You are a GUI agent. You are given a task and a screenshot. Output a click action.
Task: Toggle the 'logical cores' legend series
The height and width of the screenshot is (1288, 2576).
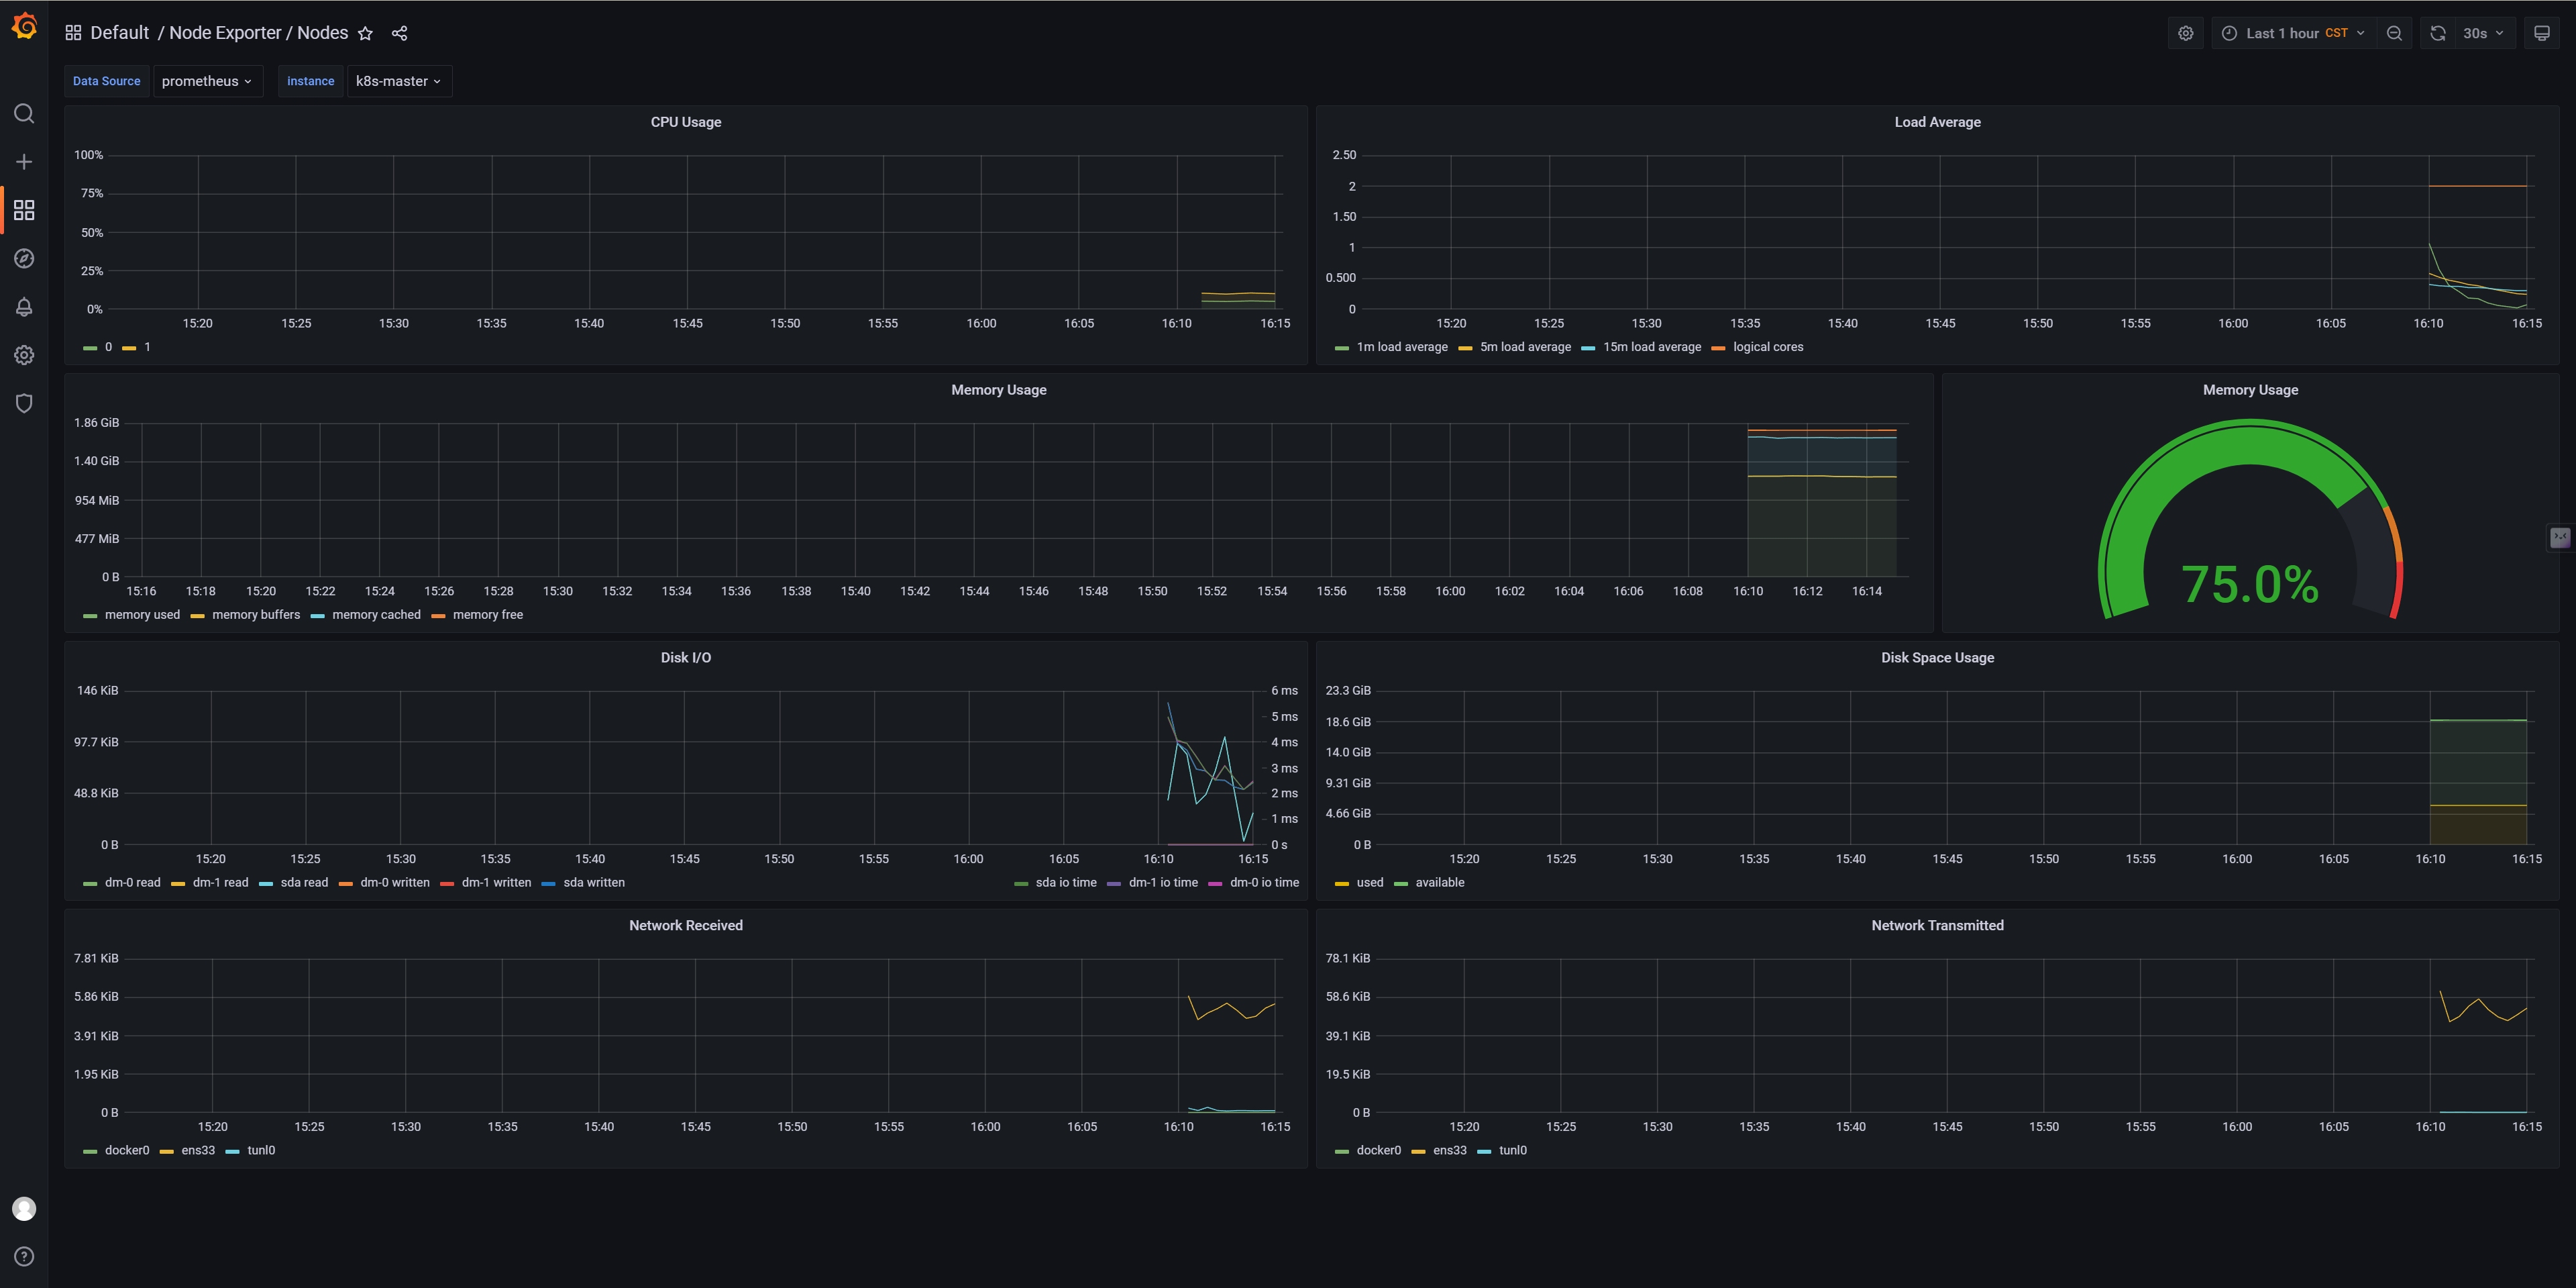[x=1767, y=347]
